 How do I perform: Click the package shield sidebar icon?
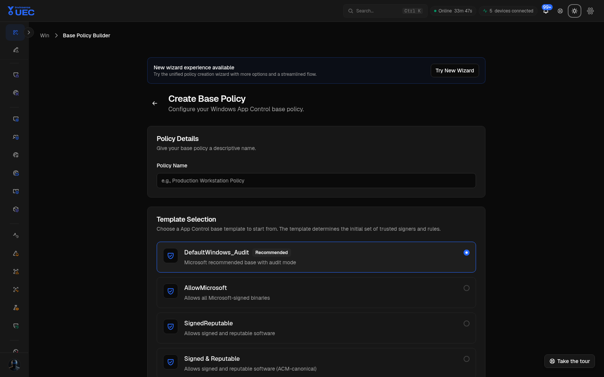coord(16,209)
